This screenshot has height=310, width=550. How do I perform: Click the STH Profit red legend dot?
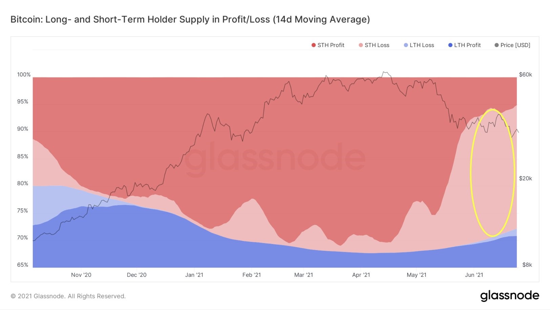click(314, 45)
